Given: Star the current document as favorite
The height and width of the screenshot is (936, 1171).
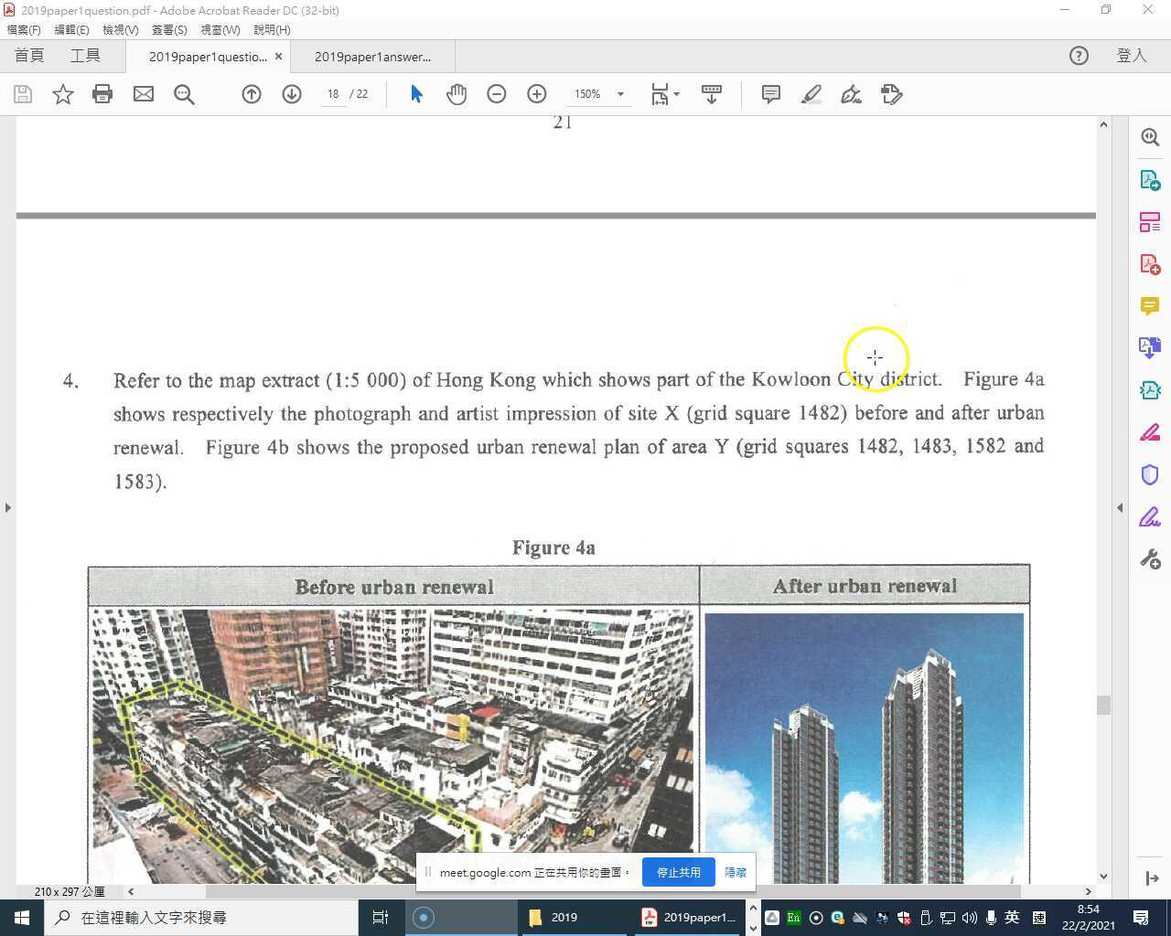Looking at the screenshot, I should coord(62,94).
